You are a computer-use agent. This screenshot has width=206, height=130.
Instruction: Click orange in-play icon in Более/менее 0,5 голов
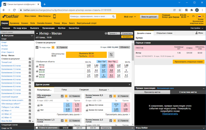[114, 96]
